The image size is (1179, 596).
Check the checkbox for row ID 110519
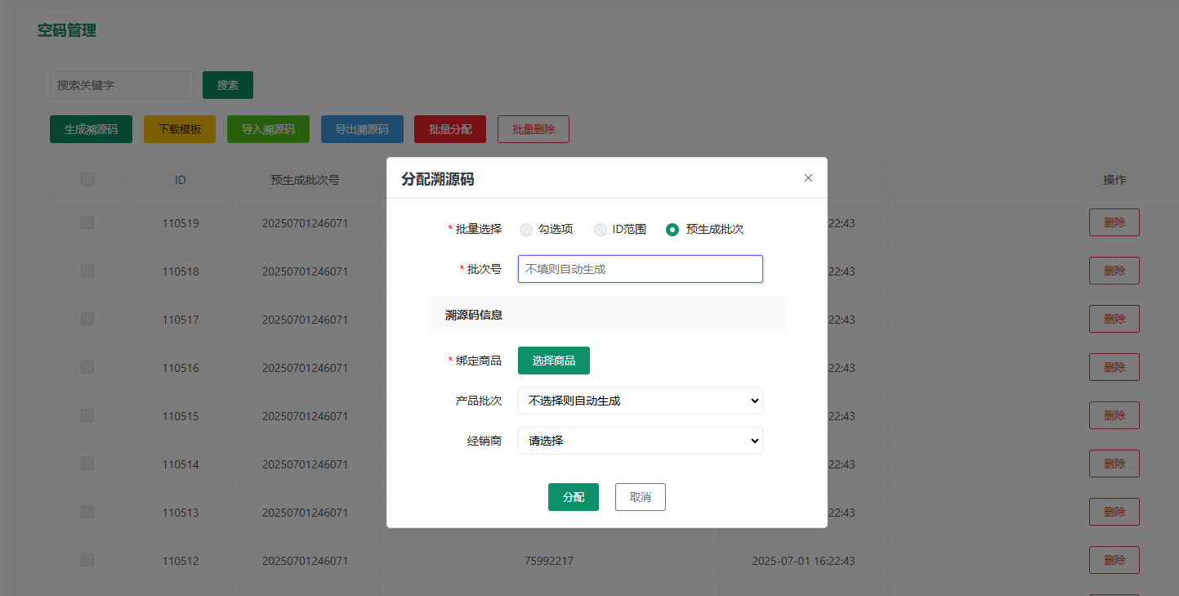click(x=87, y=222)
